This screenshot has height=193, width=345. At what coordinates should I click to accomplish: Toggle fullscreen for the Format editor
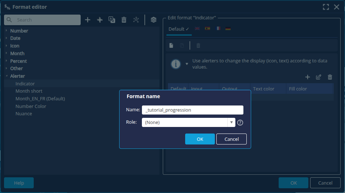[x=326, y=7]
